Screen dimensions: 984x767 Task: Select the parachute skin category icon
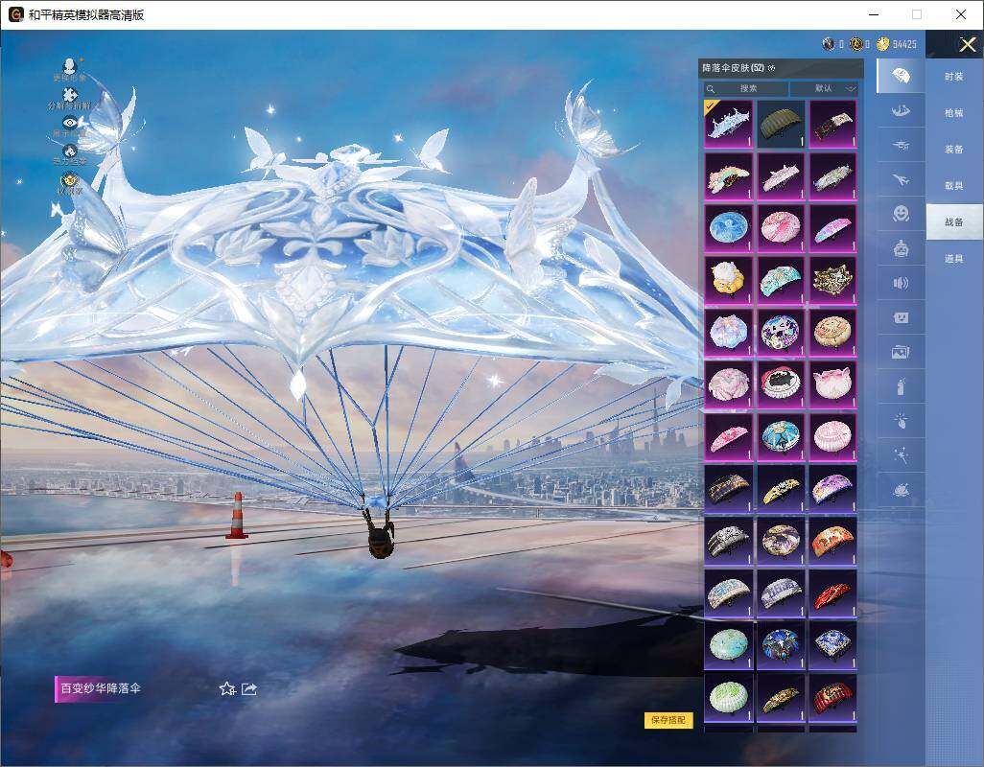[x=900, y=76]
